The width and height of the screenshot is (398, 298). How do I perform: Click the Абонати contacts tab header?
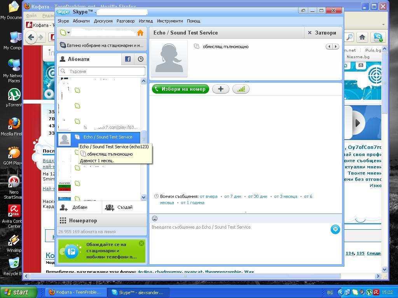click(x=89, y=59)
